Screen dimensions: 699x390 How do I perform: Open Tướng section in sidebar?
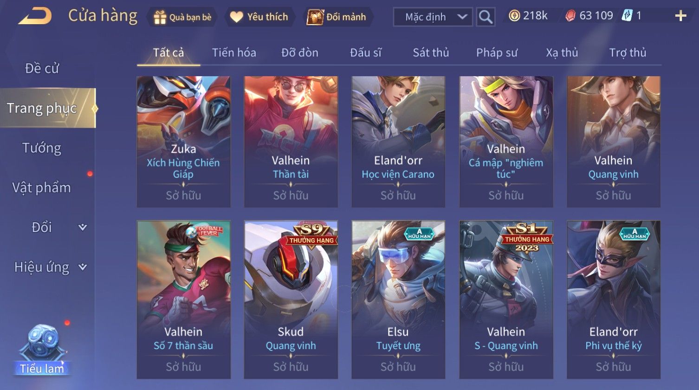pos(42,148)
